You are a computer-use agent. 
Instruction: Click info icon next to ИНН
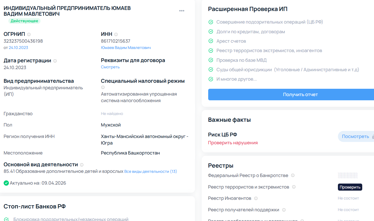[x=116, y=34]
